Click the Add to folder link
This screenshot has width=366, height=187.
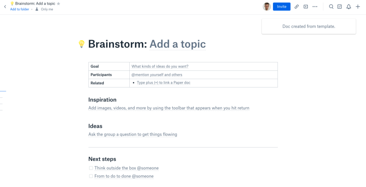(20, 9)
